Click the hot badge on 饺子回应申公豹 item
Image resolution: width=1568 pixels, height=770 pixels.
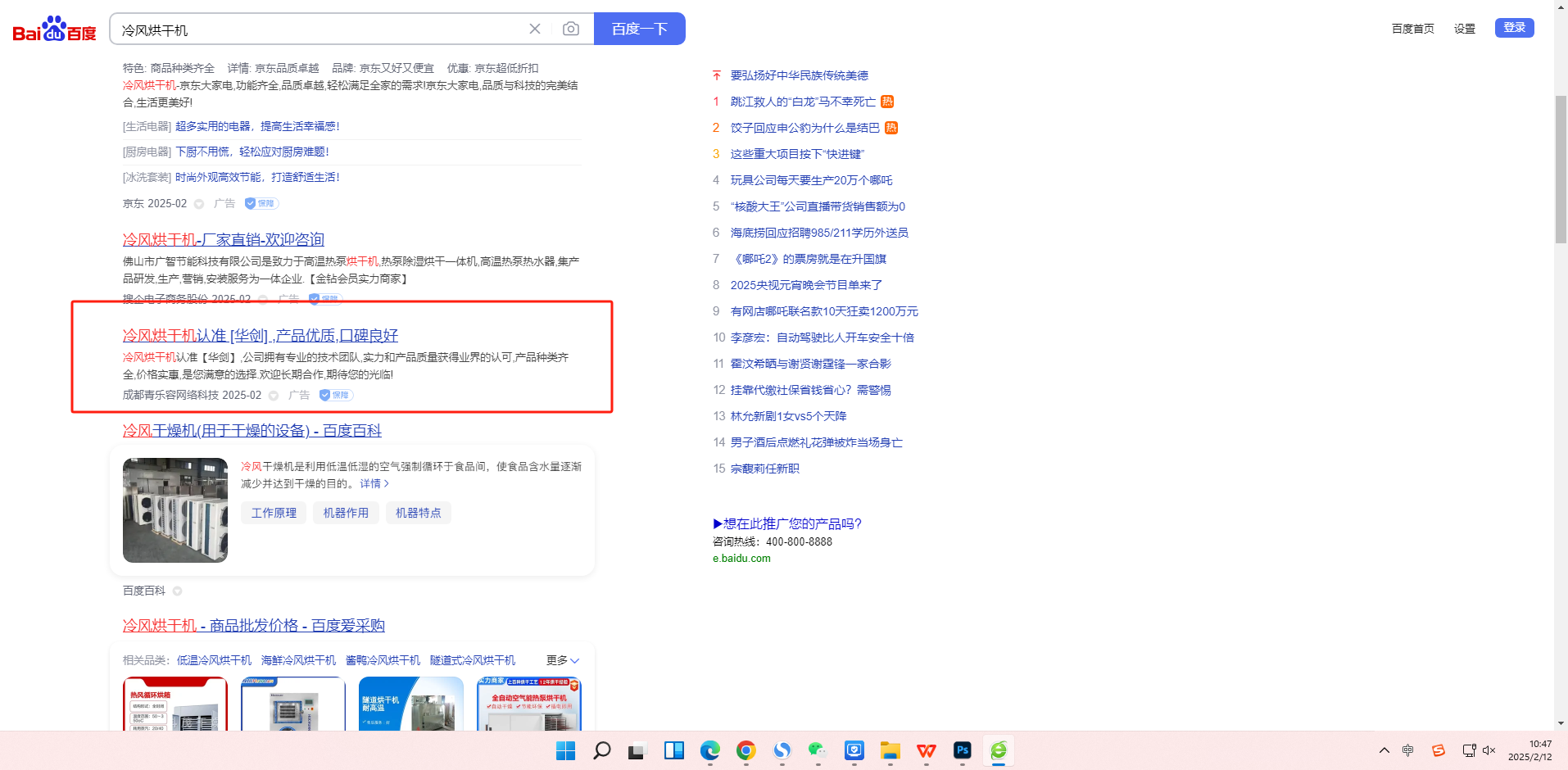point(891,128)
